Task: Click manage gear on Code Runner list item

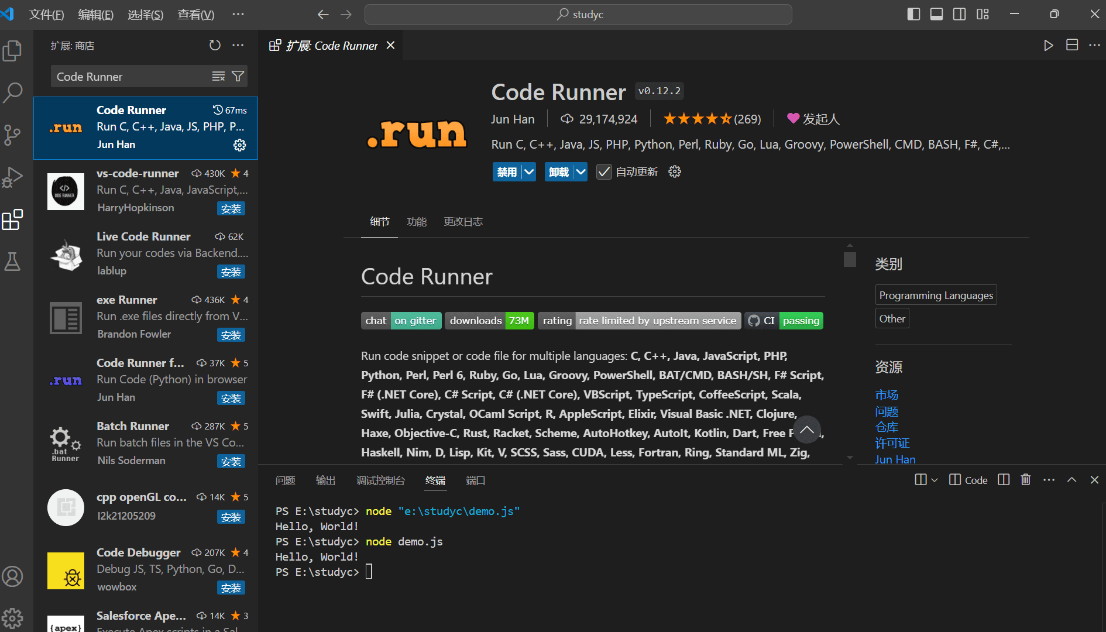Action: tap(239, 145)
